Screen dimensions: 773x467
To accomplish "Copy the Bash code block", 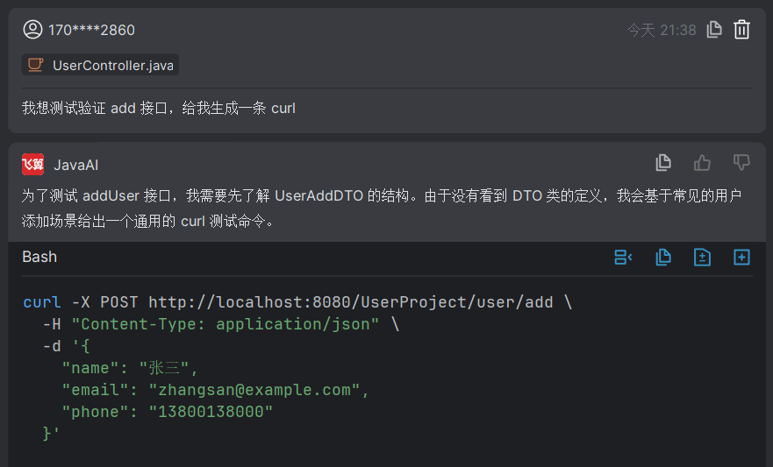I will click(x=663, y=257).
